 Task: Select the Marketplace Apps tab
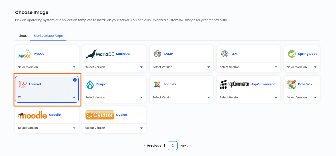[x=48, y=36]
